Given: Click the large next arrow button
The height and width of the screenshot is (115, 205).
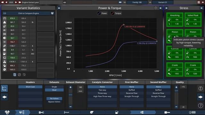Looking at the screenshot, I should 201,97.
